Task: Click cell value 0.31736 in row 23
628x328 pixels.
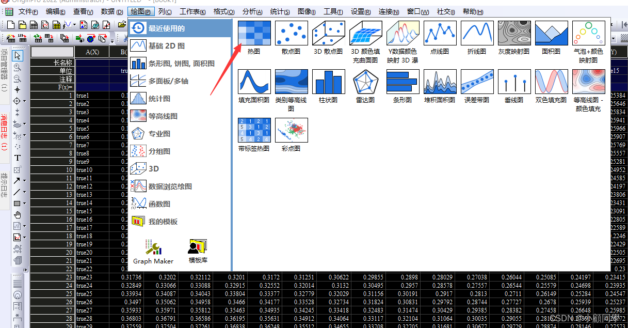Action: pyautogui.click(x=126, y=277)
